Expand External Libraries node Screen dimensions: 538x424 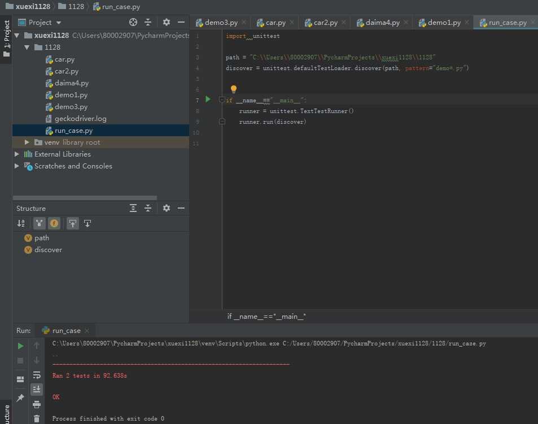17,154
